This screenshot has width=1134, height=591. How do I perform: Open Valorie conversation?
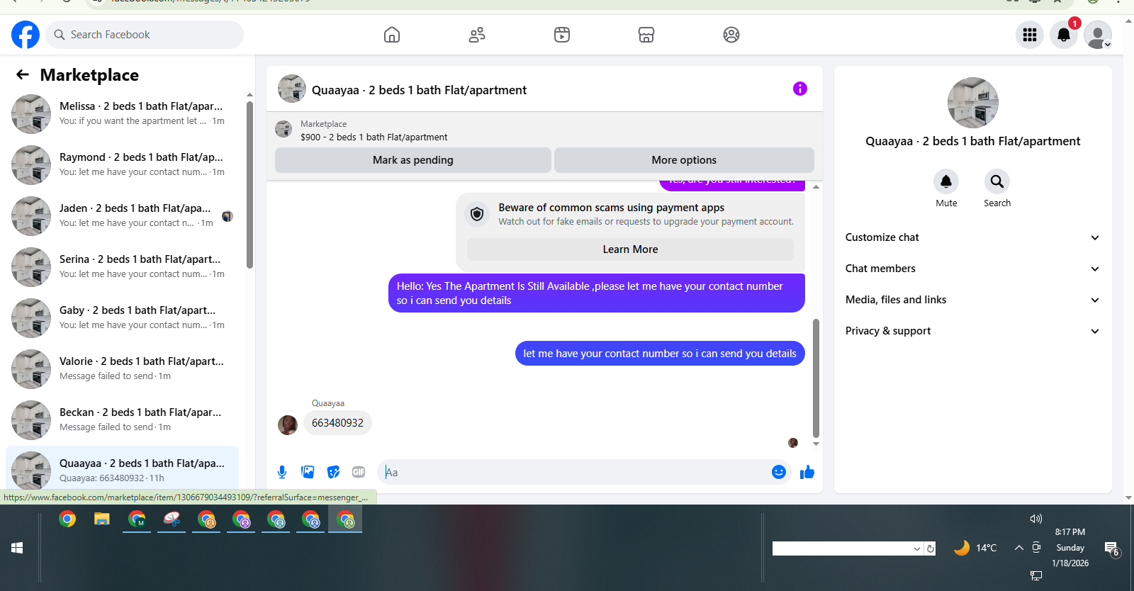click(x=122, y=369)
